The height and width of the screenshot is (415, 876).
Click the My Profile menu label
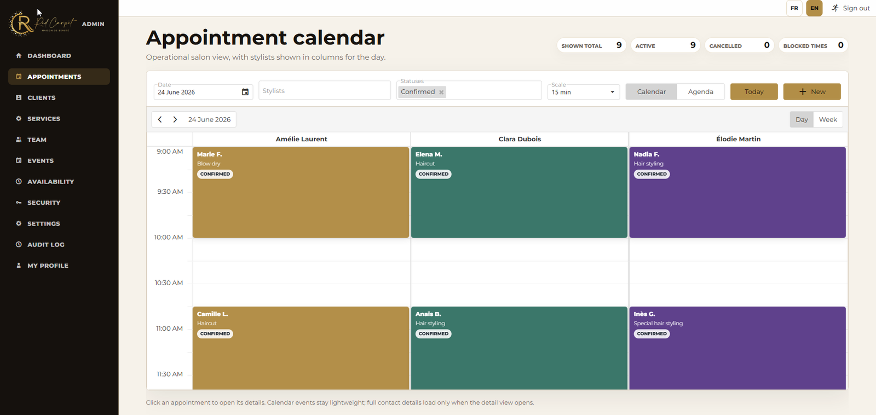point(48,266)
